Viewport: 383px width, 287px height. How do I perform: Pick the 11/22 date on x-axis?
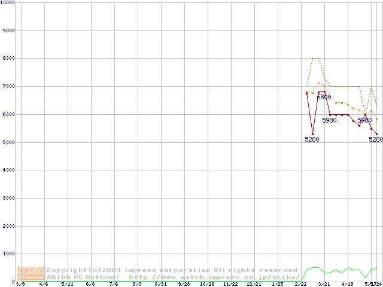coord(230,284)
